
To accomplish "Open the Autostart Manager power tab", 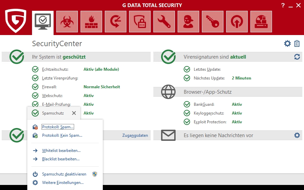I will [x=237, y=22].
